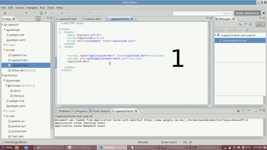
Task: Collapse the browser package node
Action: pos(6,85)
